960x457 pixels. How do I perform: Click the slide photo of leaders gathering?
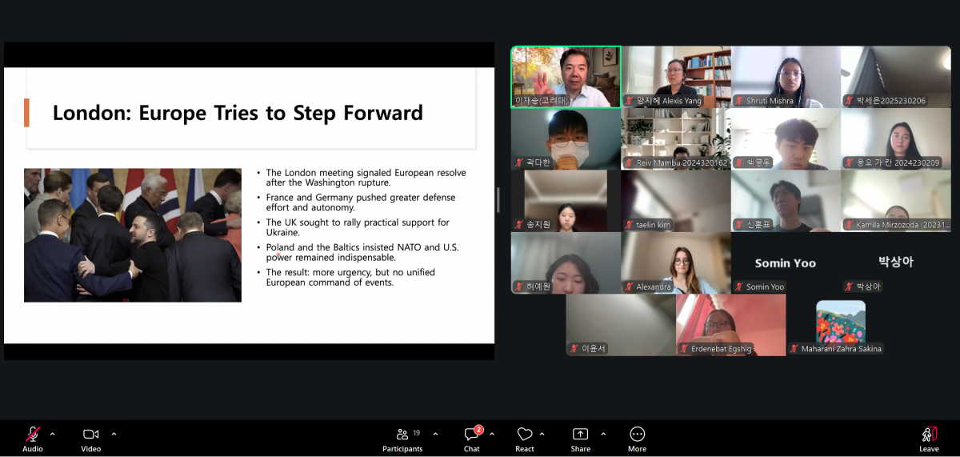point(133,235)
